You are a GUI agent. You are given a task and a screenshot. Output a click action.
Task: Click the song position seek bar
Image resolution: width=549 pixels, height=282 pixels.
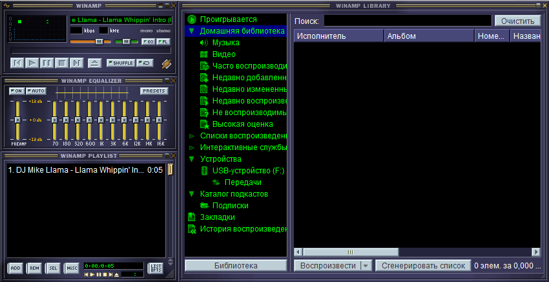91,50
